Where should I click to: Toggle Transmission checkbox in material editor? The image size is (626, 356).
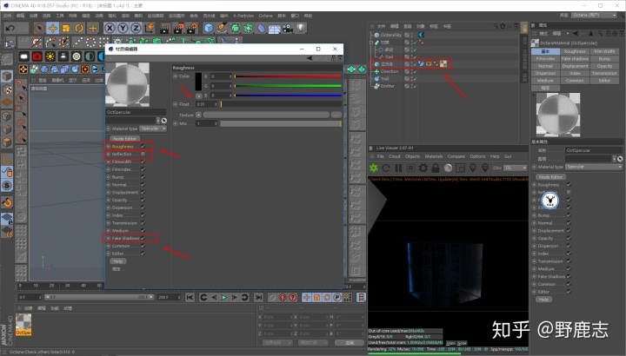pos(143,223)
